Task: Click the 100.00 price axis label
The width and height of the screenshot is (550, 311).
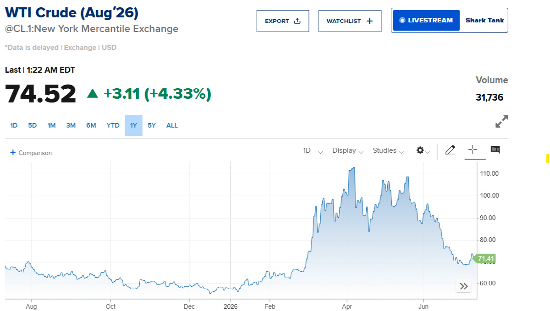Action: (x=489, y=195)
